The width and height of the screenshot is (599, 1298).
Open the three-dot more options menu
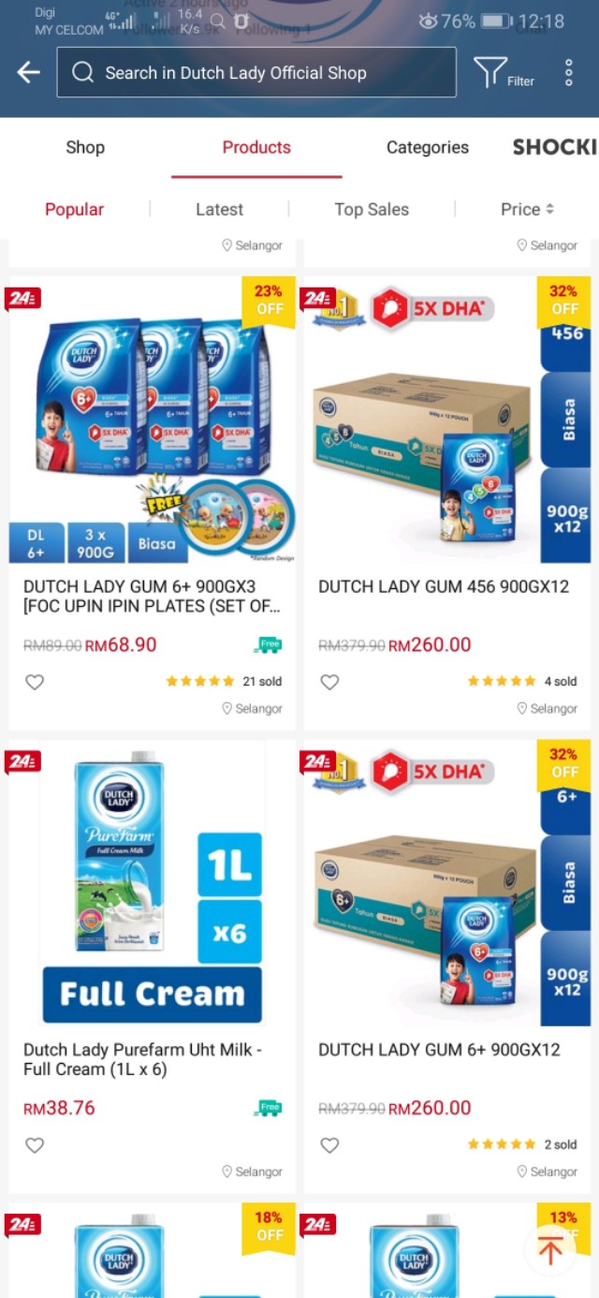(x=568, y=72)
